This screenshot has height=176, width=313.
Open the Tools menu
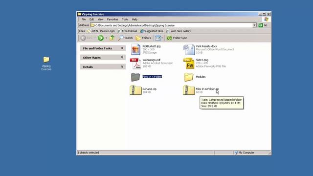[125, 20]
